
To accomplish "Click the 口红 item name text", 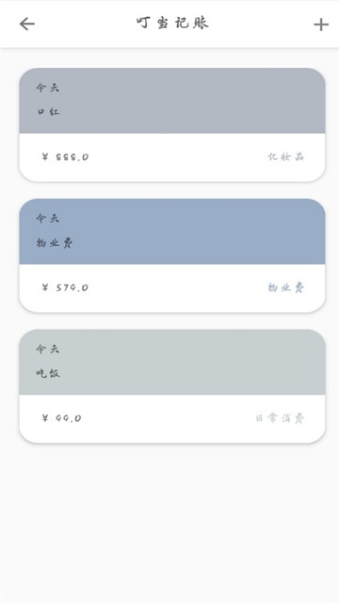I will point(48,112).
